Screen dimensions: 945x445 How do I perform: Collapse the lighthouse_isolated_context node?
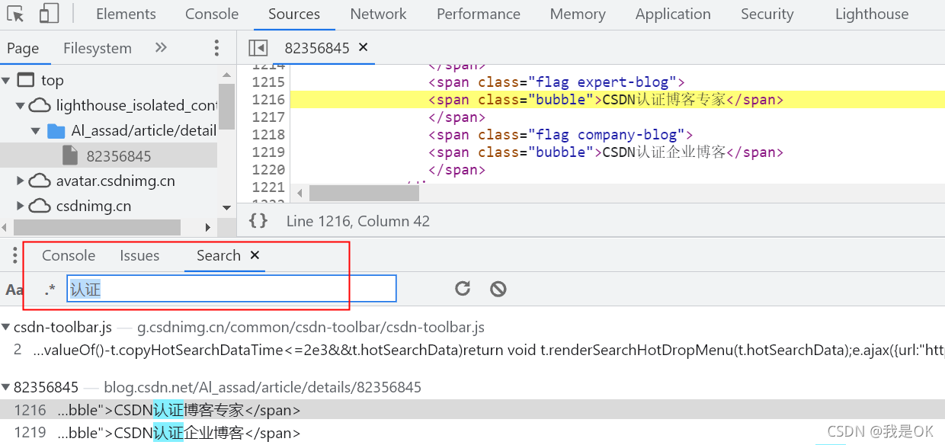click(x=21, y=105)
